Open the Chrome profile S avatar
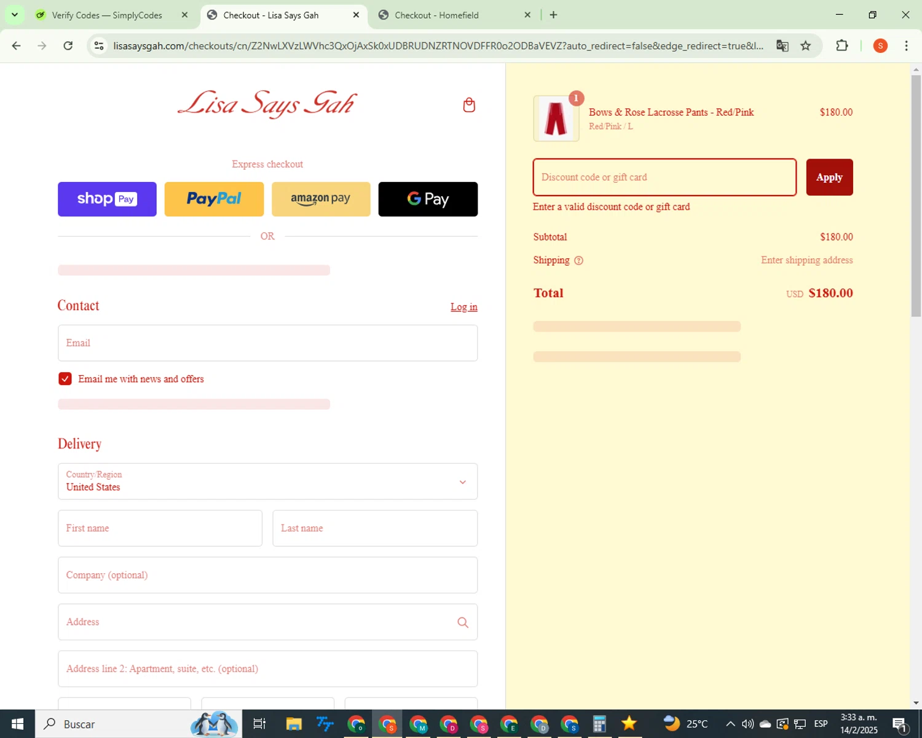The image size is (922, 738). [880, 46]
